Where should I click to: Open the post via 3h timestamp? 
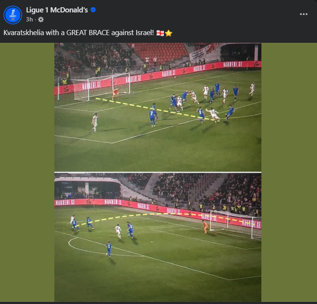coord(30,19)
